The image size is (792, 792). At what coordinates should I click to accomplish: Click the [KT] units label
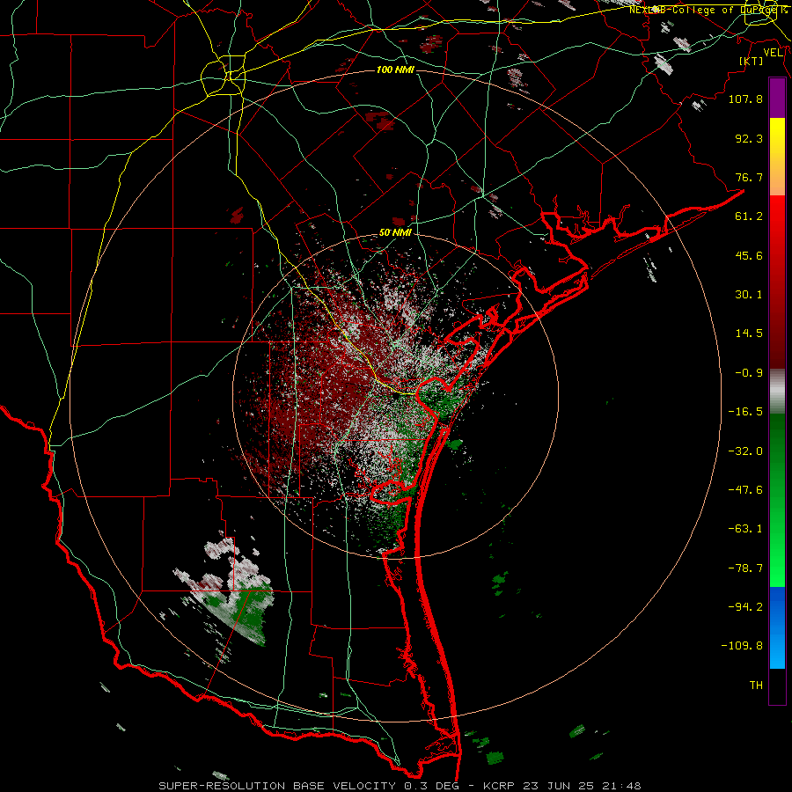click(x=752, y=61)
